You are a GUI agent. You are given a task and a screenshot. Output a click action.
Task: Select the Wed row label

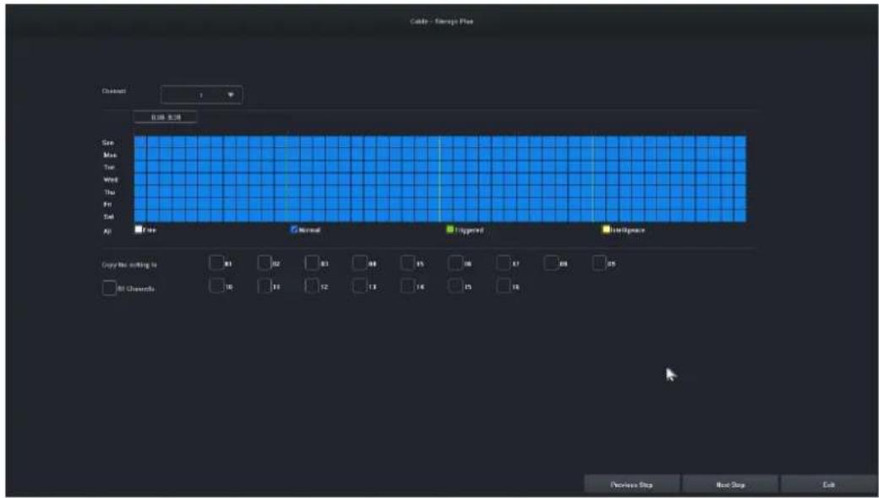tap(111, 180)
